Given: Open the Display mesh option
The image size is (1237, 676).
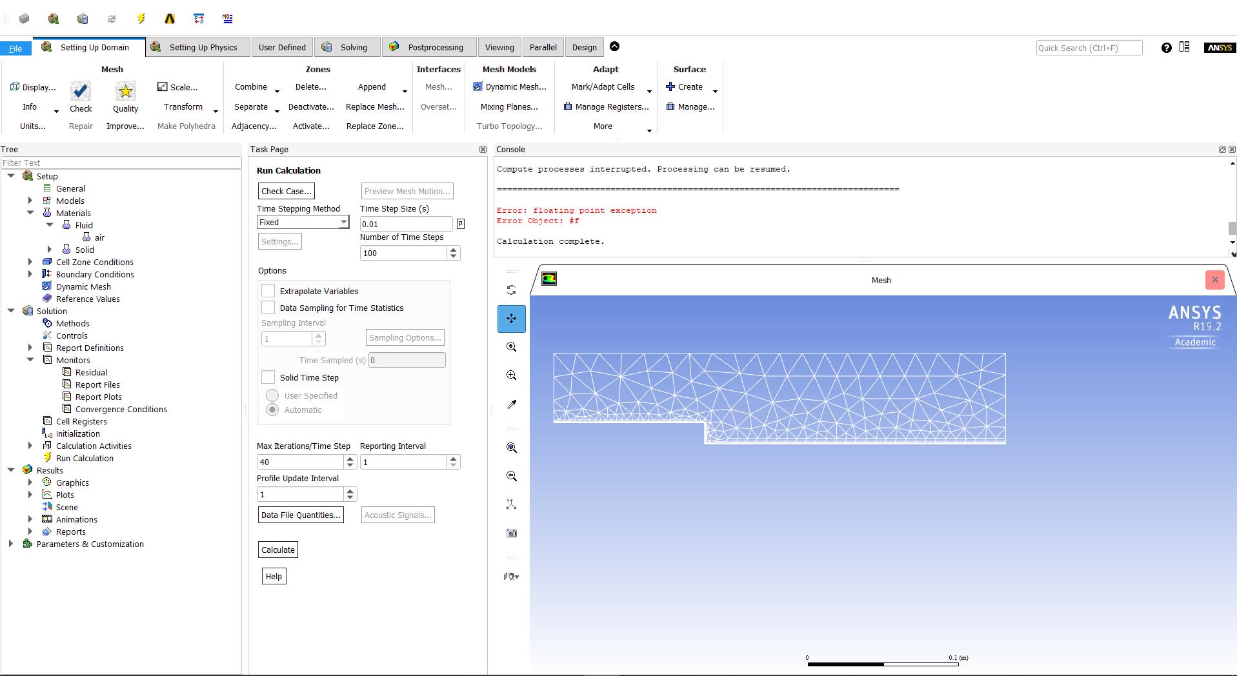Looking at the screenshot, I should point(33,87).
